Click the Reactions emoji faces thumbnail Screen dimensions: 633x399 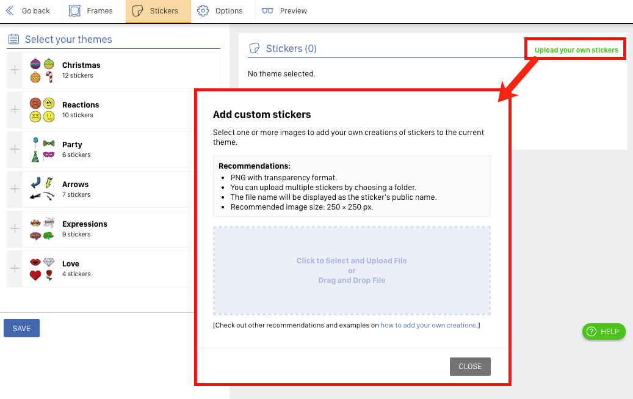[x=42, y=109]
